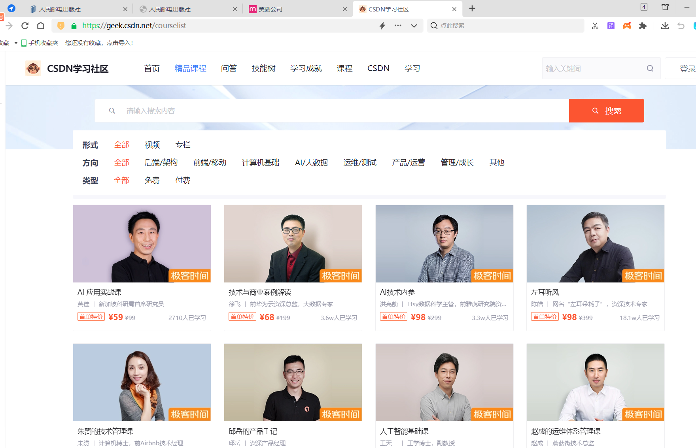Image resolution: width=696 pixels, height=448 pixels.
Task: Expand the address bar dropdown chevron
Action: coord(414,26)
